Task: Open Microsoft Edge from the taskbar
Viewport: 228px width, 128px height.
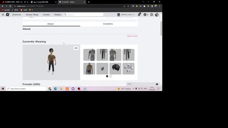Action: (56, 89)
